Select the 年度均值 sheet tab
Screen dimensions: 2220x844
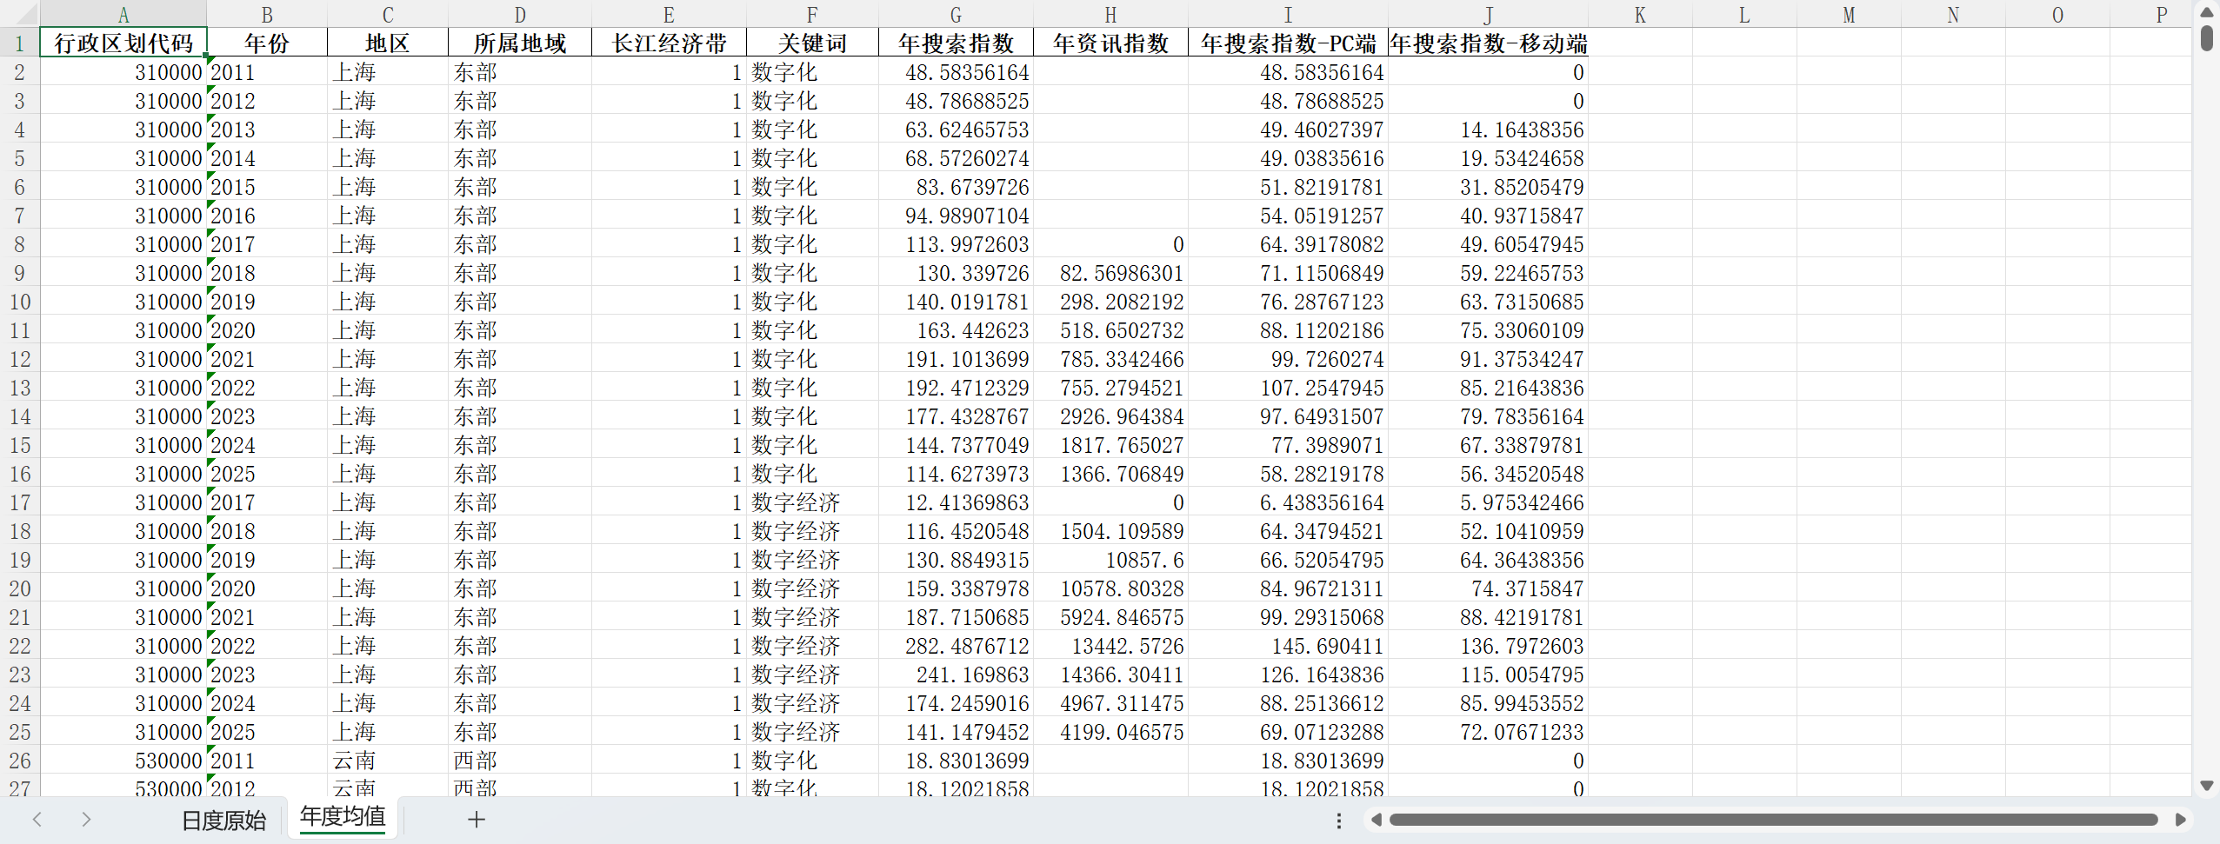342,817
